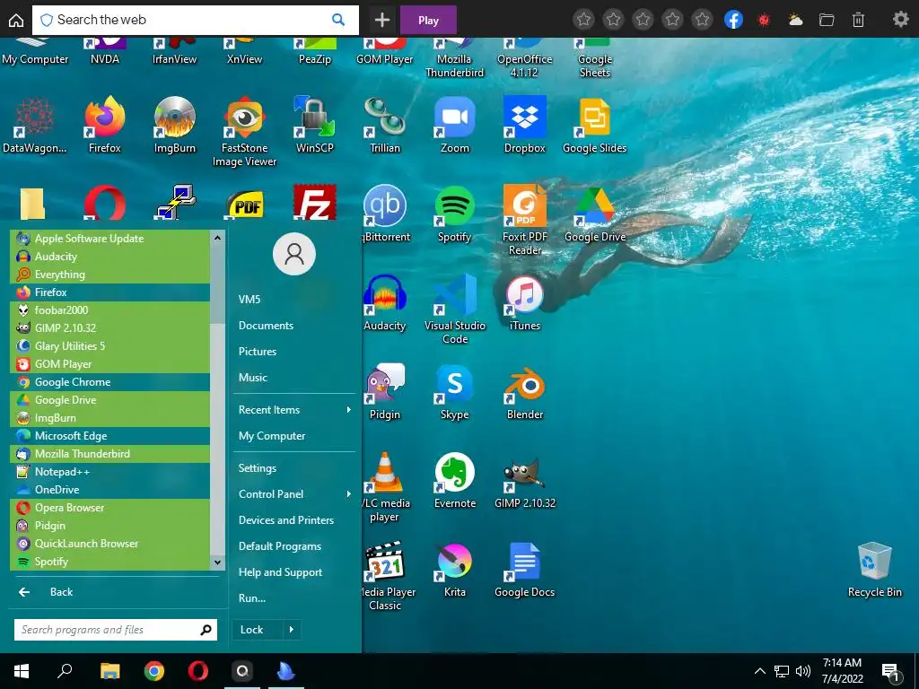Open the Firefox desktop shortcut

(104, 125)
